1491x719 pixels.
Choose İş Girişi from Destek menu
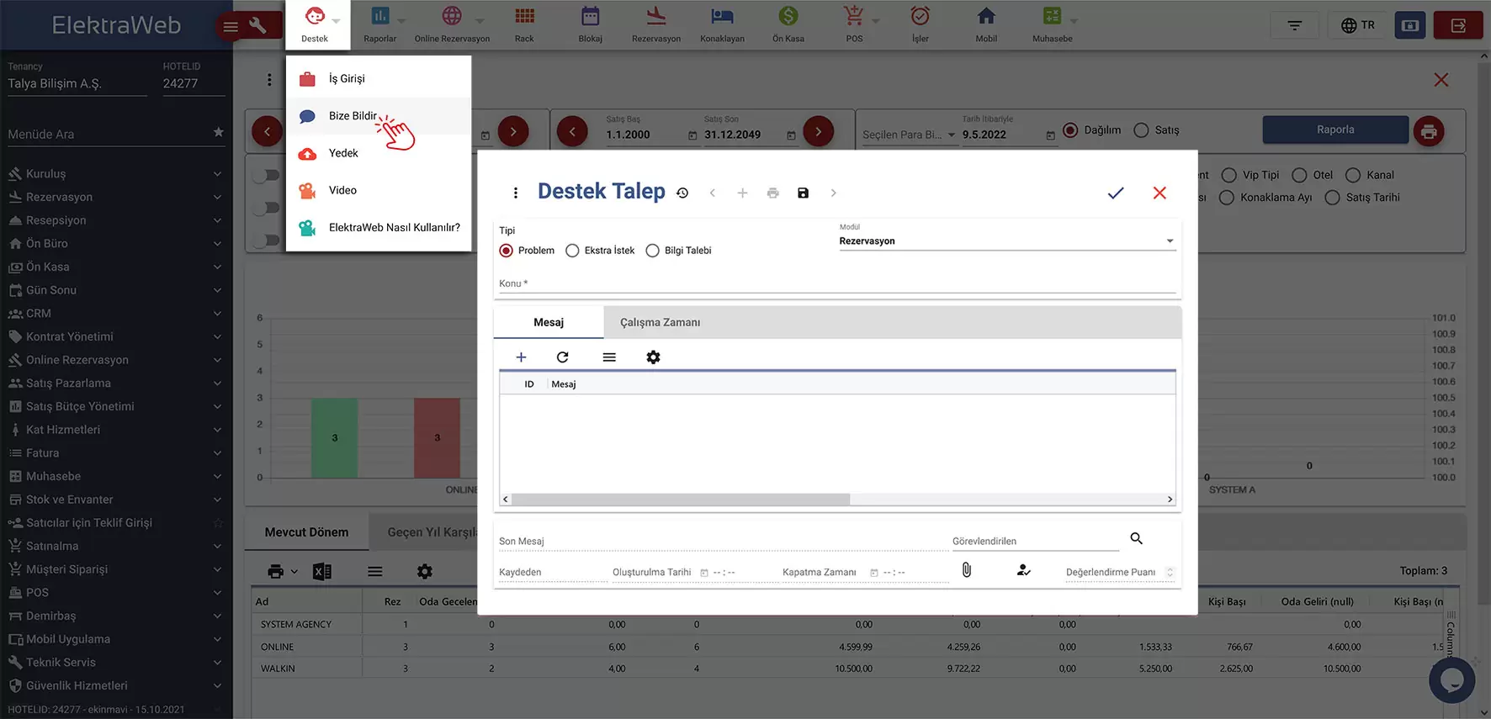tap(379, 79)
